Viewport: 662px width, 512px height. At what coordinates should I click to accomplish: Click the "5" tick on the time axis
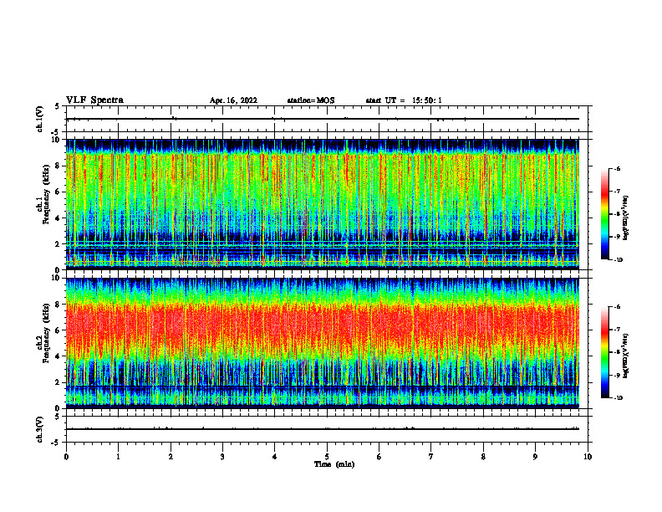(x=327, y=457)
